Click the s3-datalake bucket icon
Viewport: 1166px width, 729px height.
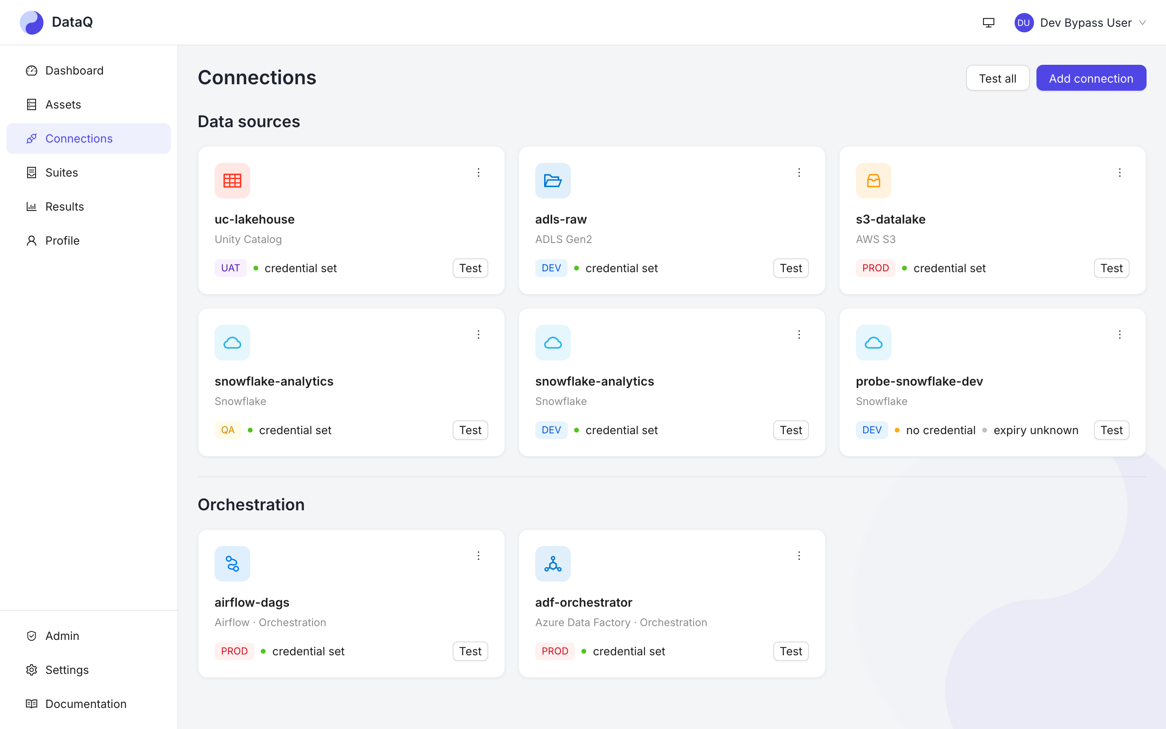[x=874, y=181]
